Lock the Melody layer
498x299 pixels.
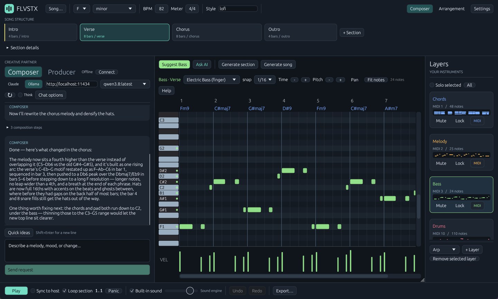point(460,163)
